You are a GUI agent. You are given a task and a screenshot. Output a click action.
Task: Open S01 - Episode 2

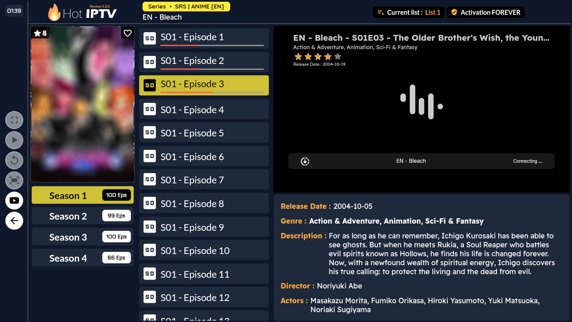(x=204, y=62)
